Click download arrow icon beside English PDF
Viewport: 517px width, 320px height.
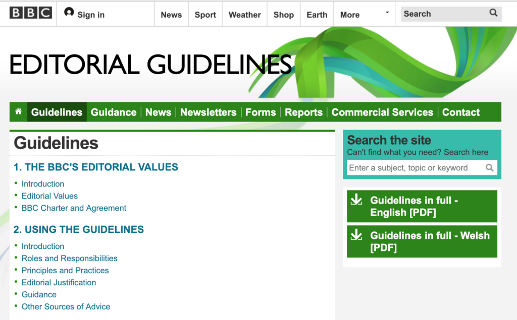pos(356,200)
